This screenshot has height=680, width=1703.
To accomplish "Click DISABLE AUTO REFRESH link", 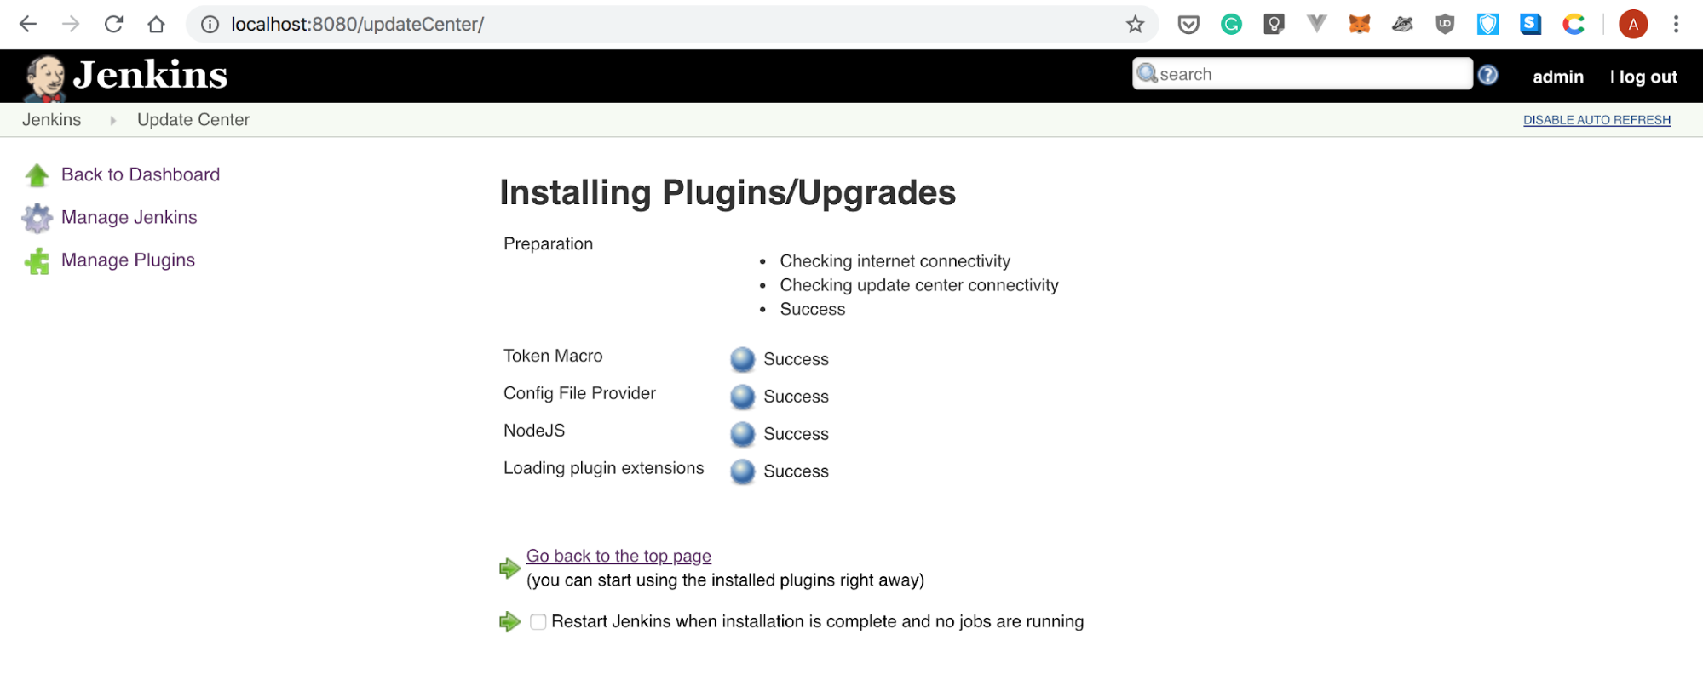I will tap(1597, 120).
